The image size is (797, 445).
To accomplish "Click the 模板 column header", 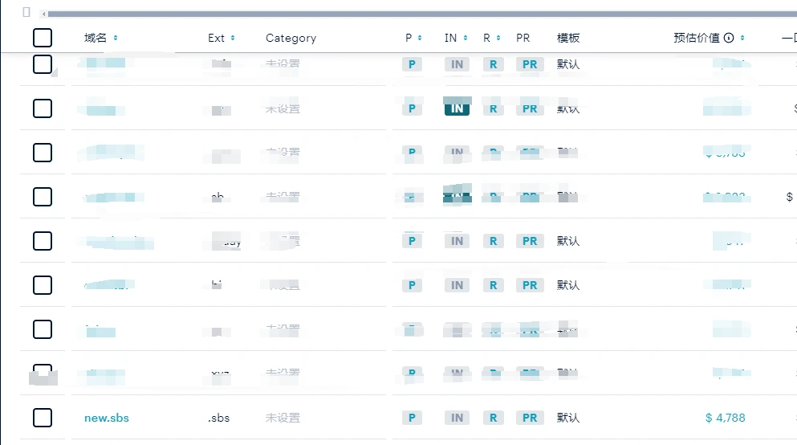I will [568, 38].
